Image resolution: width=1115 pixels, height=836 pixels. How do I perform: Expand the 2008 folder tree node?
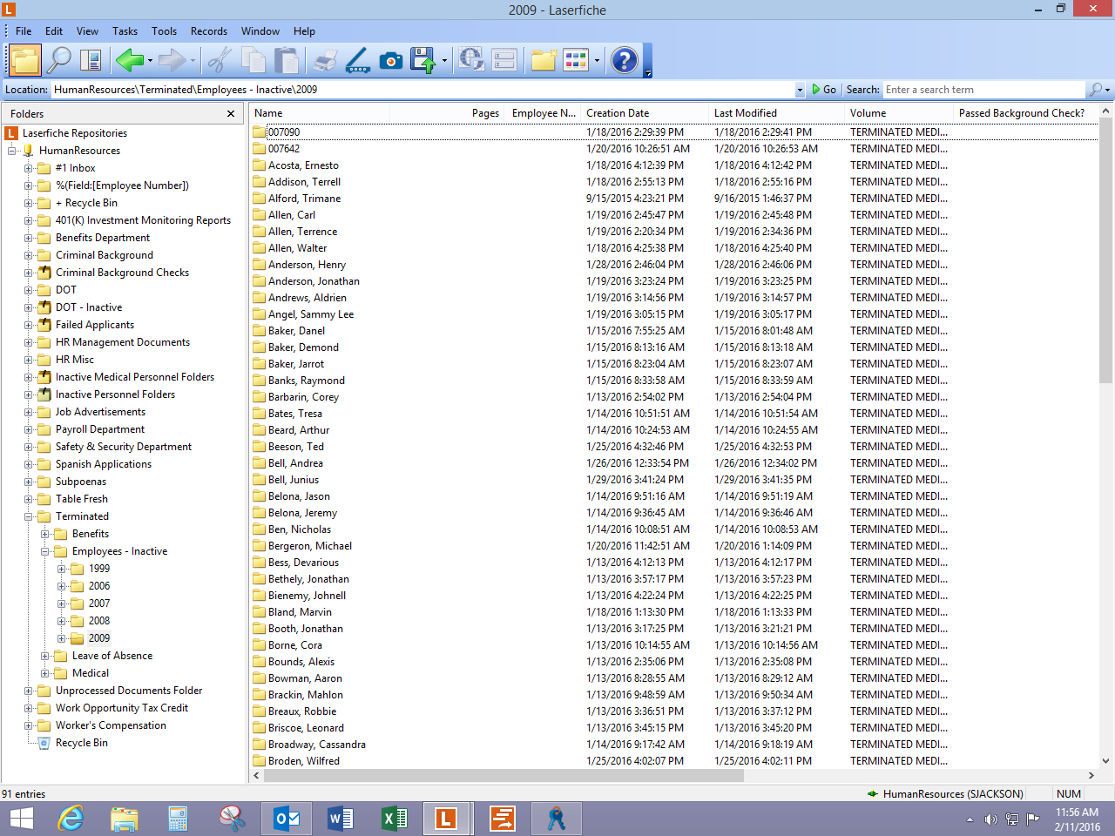click(x=62, y=621)
